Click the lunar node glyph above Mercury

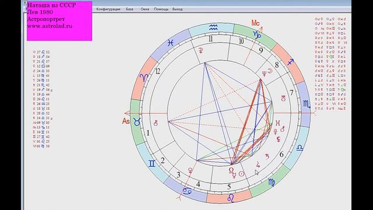point(231,170)
